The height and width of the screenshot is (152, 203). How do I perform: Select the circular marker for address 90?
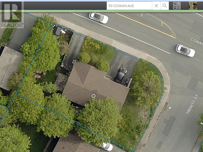pos(93,96)
